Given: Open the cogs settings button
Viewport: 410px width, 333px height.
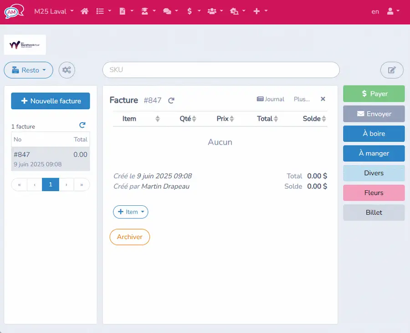Looking at the screenshot, I should 67,70.
